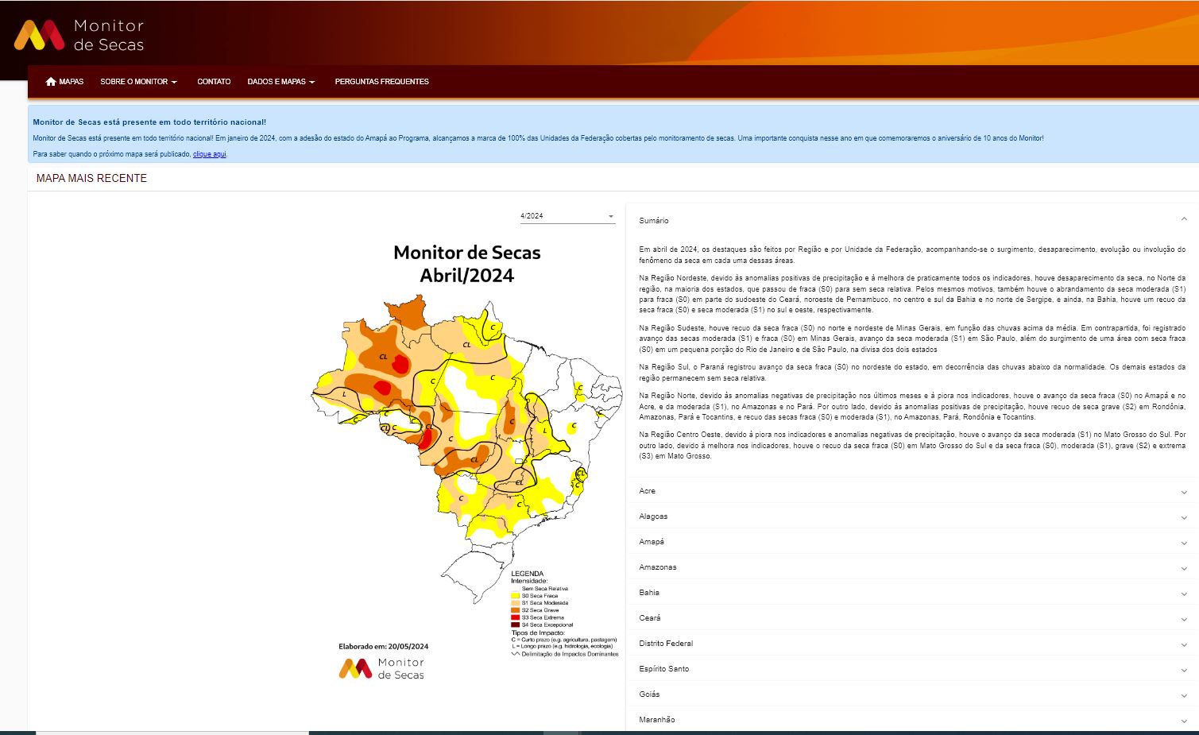The width and height of the screenshot is (1199, 735).
Task: Click the Monitor de Secas logo below map
Action: pyautogui.click(x=381, y=668)
